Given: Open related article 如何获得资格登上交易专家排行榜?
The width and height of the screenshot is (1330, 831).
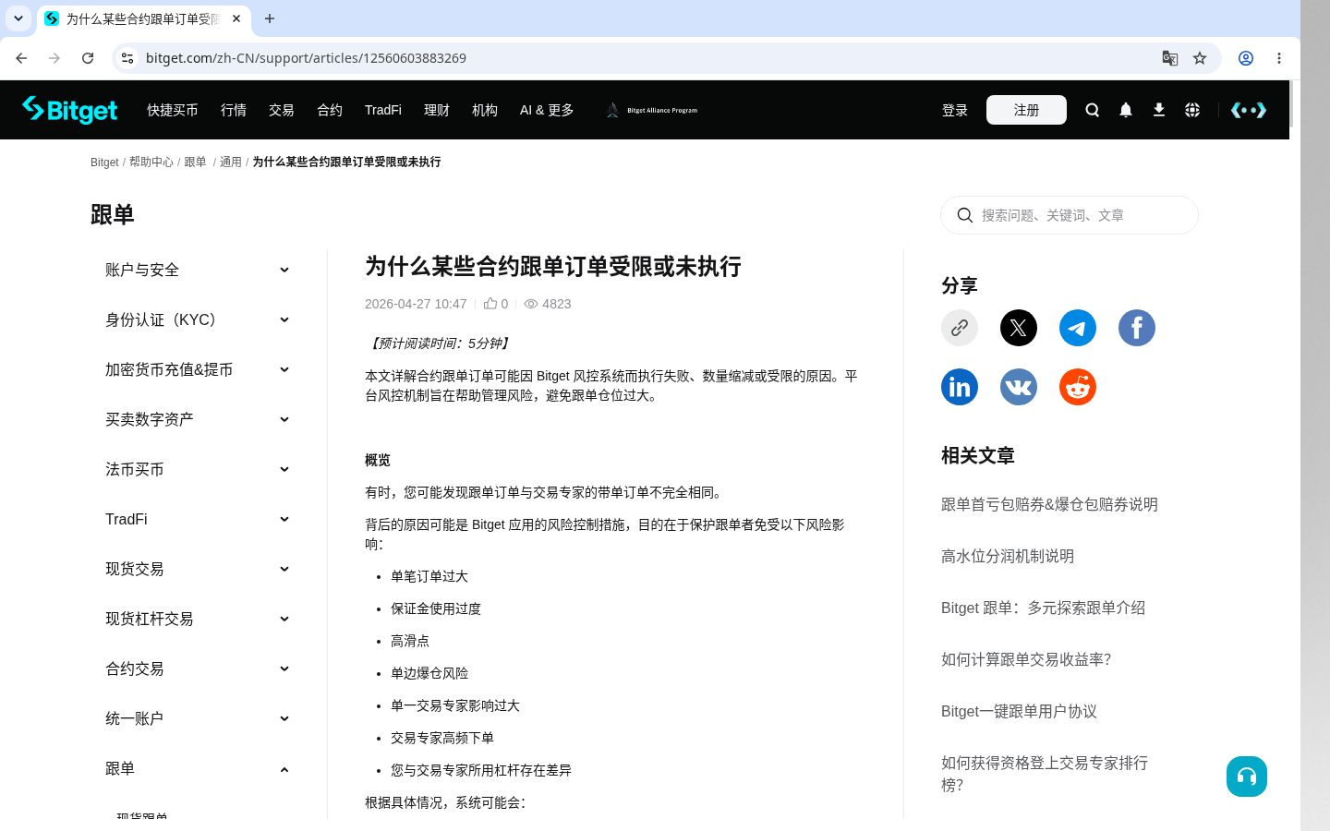Looking at the screenshot, I should coord(1045,774).
